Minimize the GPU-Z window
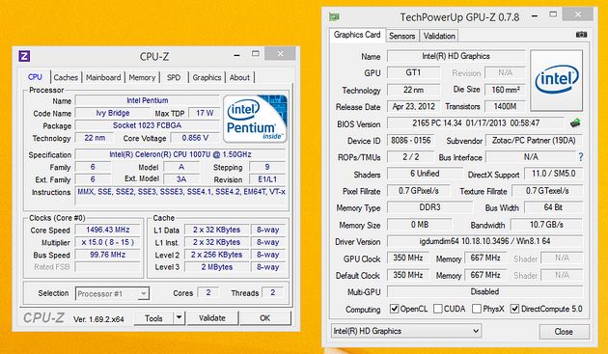 535,16
